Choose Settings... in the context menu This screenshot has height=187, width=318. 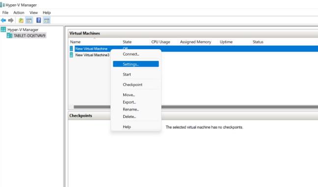136,64
